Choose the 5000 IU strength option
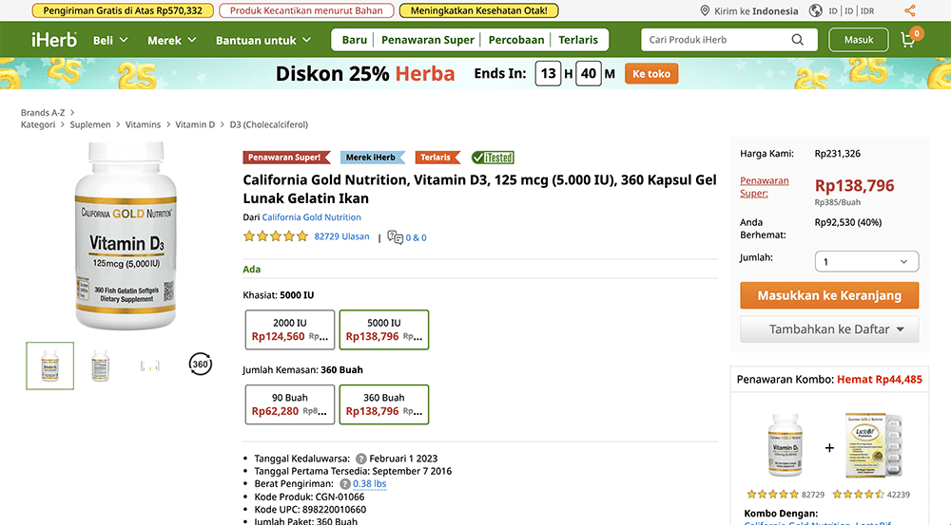 tap(384, 329)
